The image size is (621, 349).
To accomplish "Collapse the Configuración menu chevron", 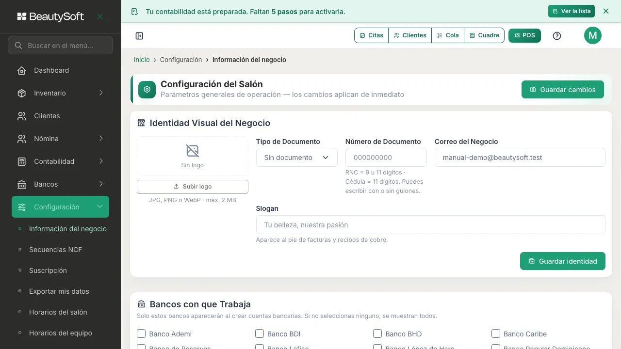I will 100,206.
